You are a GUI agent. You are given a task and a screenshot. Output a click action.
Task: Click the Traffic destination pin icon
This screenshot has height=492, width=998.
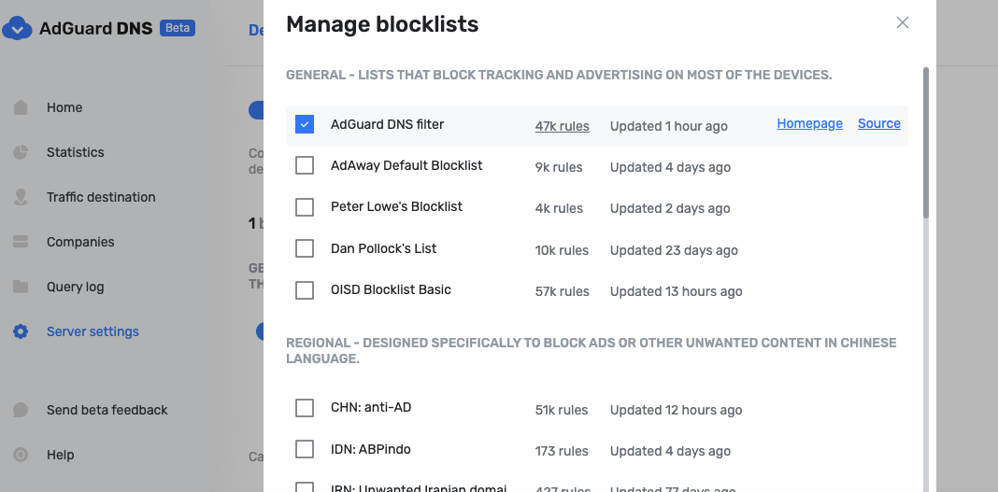click(21, 197)
